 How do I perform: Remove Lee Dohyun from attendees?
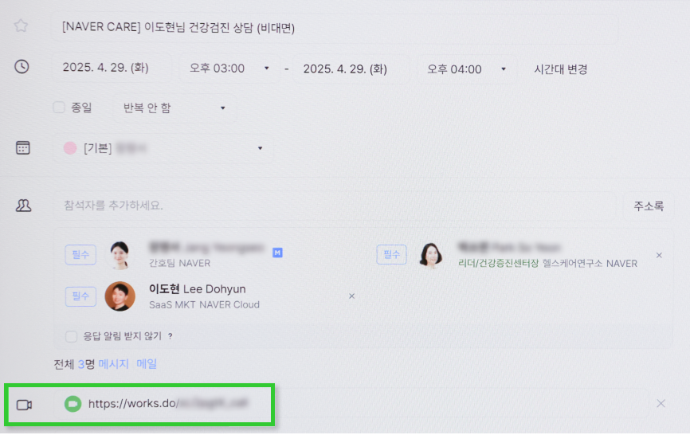pyautogui.click(x=351, y=296)
